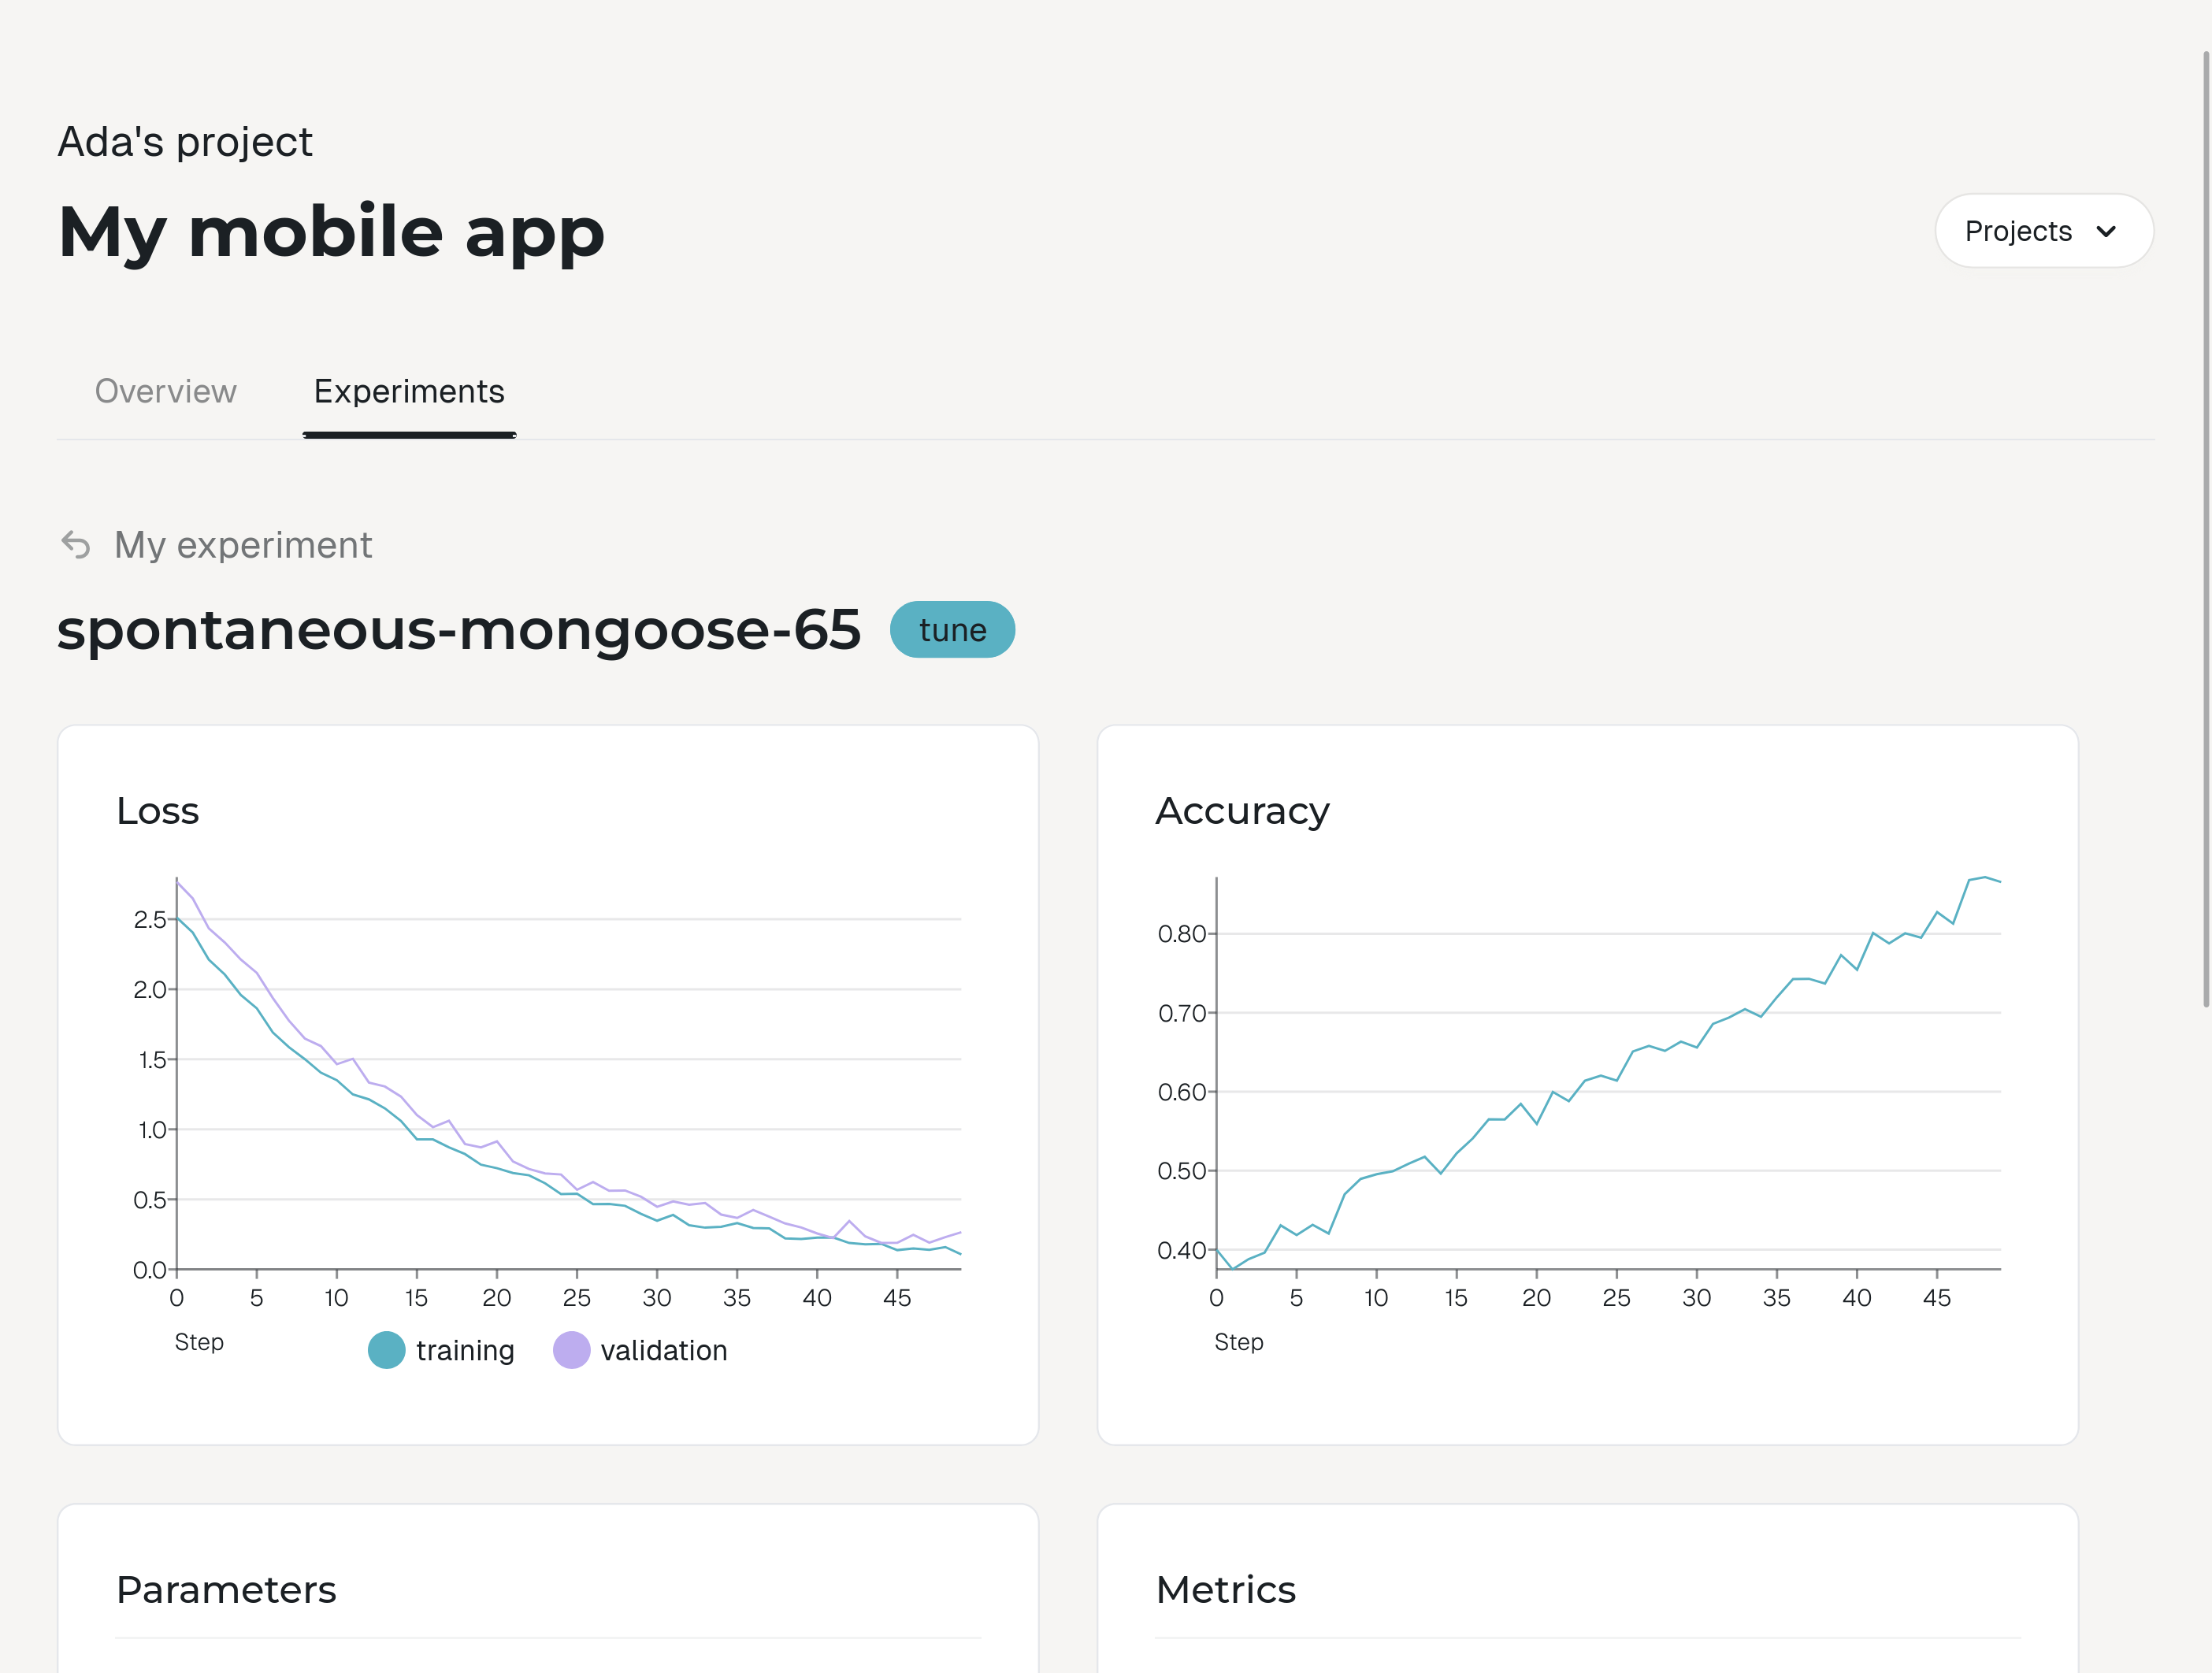Toggle the training series legend dot

pyautogui.click(x=386, y=1350)
